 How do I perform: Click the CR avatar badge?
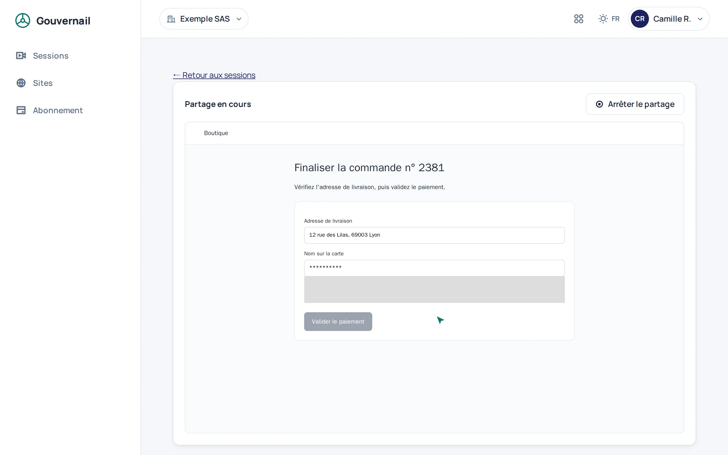click(x=640, y=19)
